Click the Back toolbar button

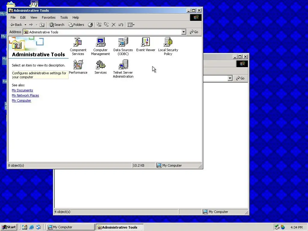(x=16, y=25)
